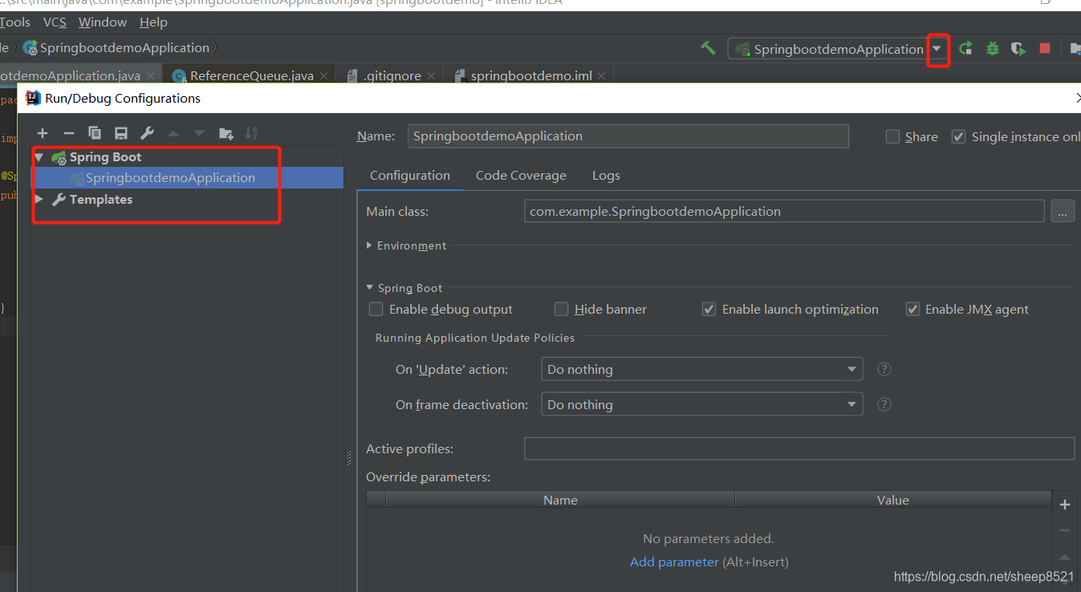Click the Save Configuration floppy icon
1081x592 pixels.
tap(121, 133)
